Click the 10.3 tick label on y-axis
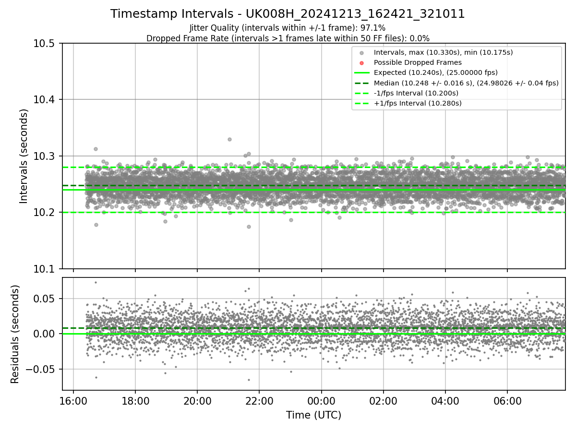576x432 pixels. click(45, 156)
